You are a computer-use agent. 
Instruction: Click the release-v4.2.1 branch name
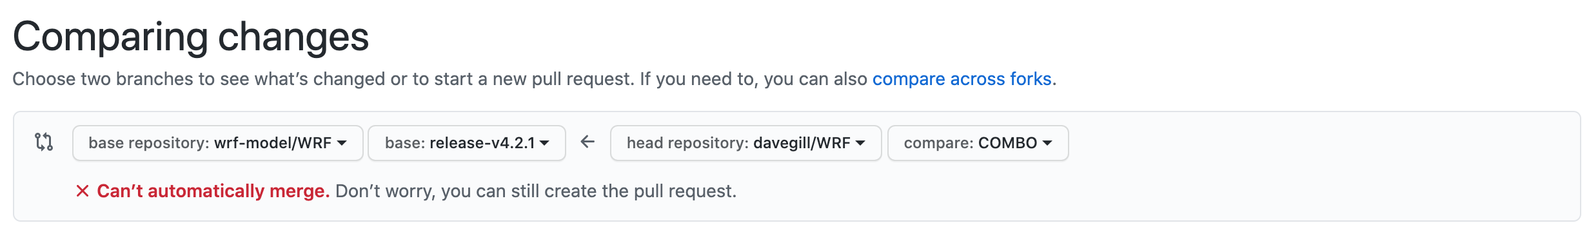[482, 143]
